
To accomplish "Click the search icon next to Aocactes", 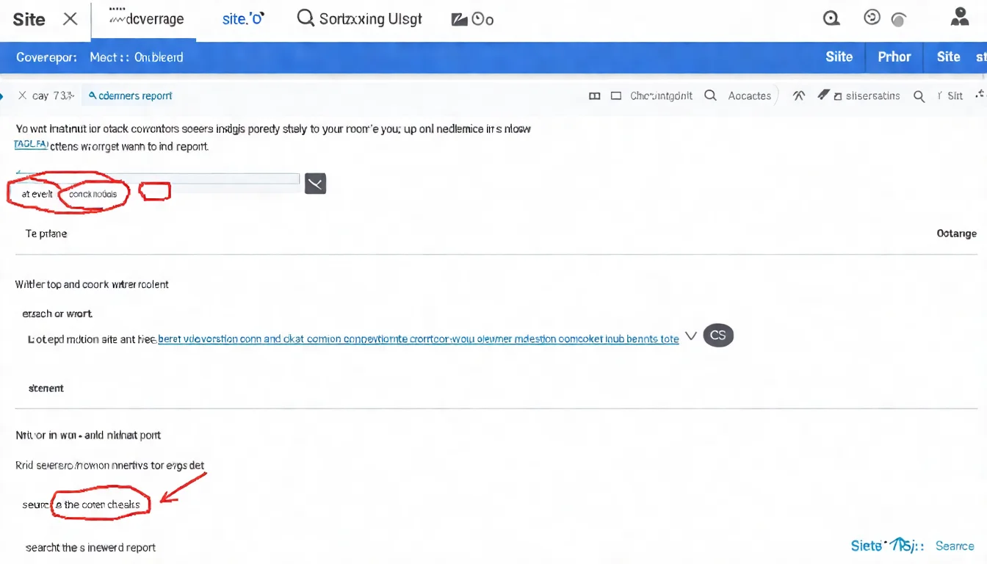I will (x=710, y=95).
